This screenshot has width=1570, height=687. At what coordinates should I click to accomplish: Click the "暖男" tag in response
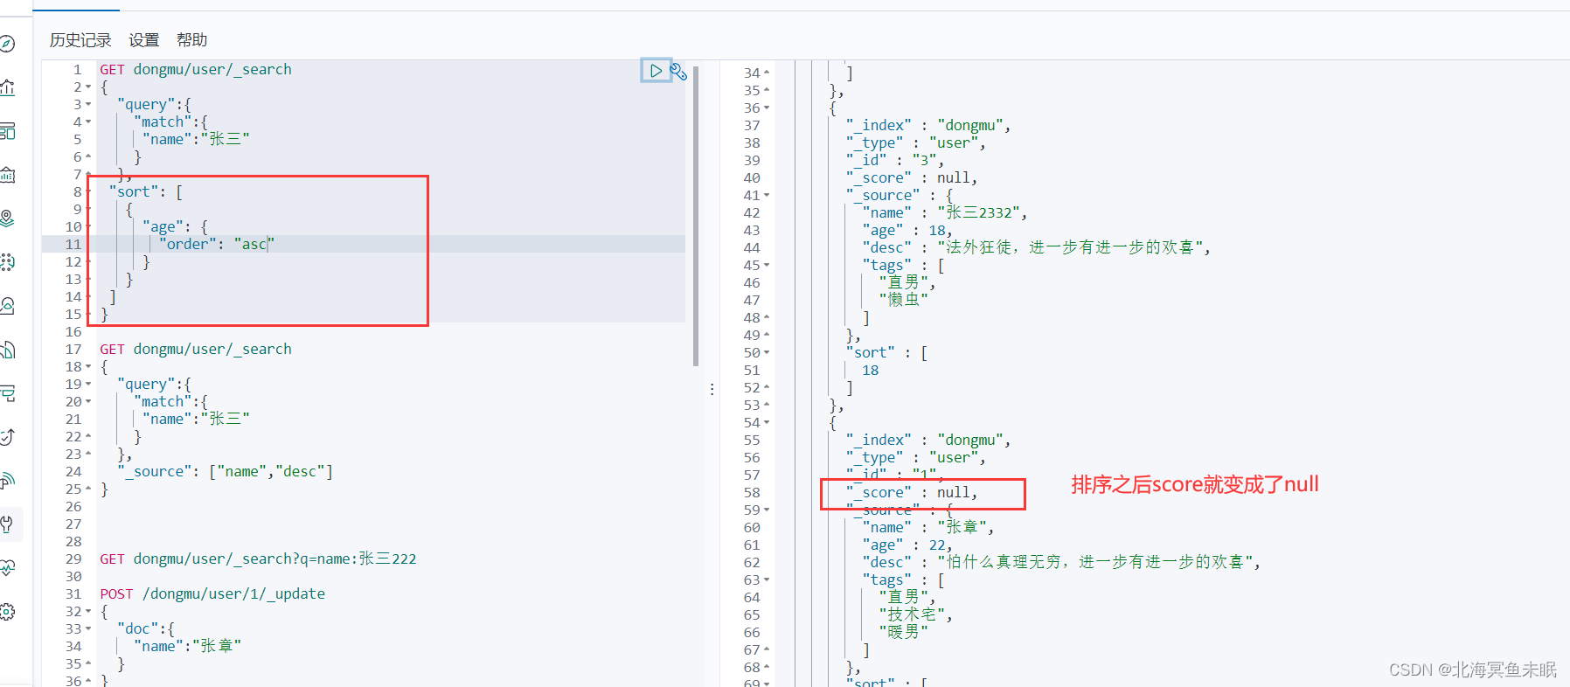point(904,633)
